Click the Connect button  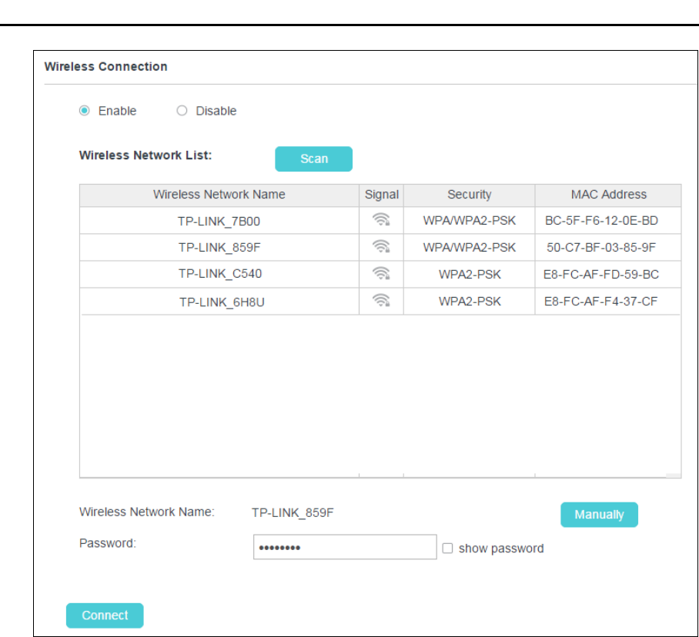105,615
